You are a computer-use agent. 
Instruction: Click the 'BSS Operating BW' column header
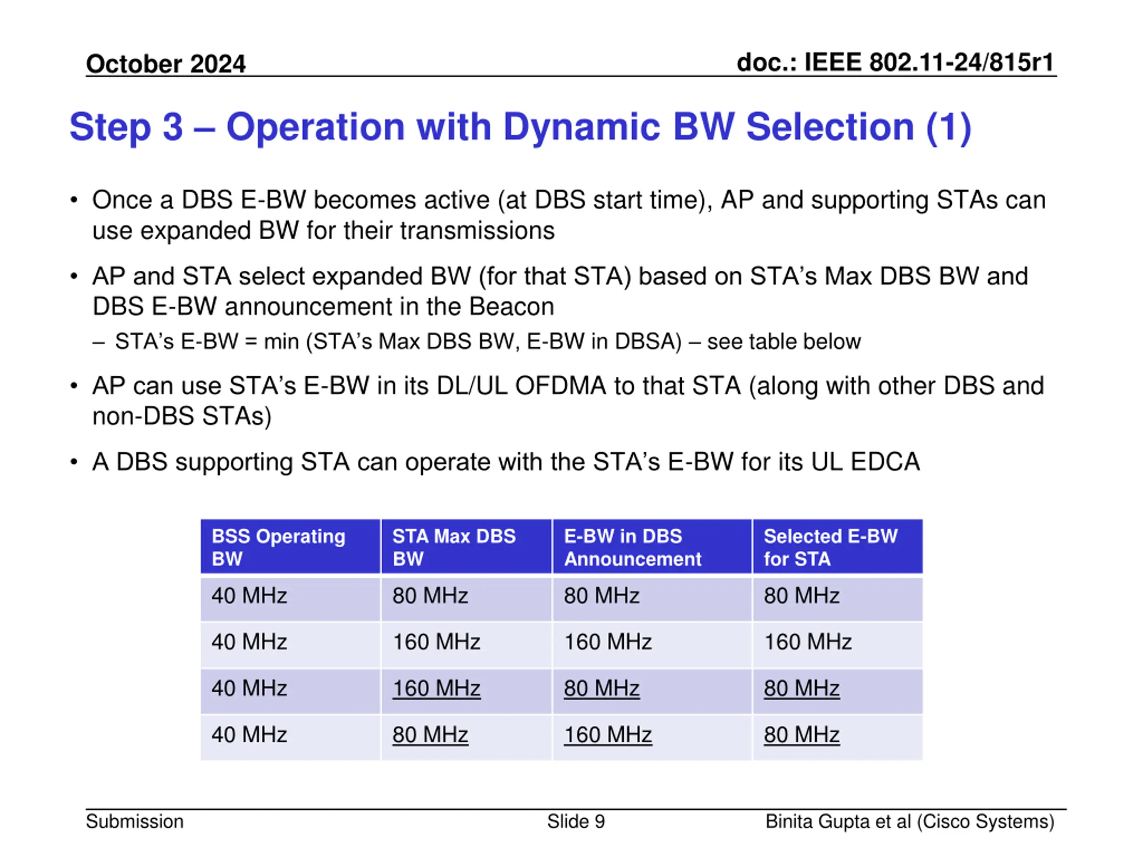(279, 547)
